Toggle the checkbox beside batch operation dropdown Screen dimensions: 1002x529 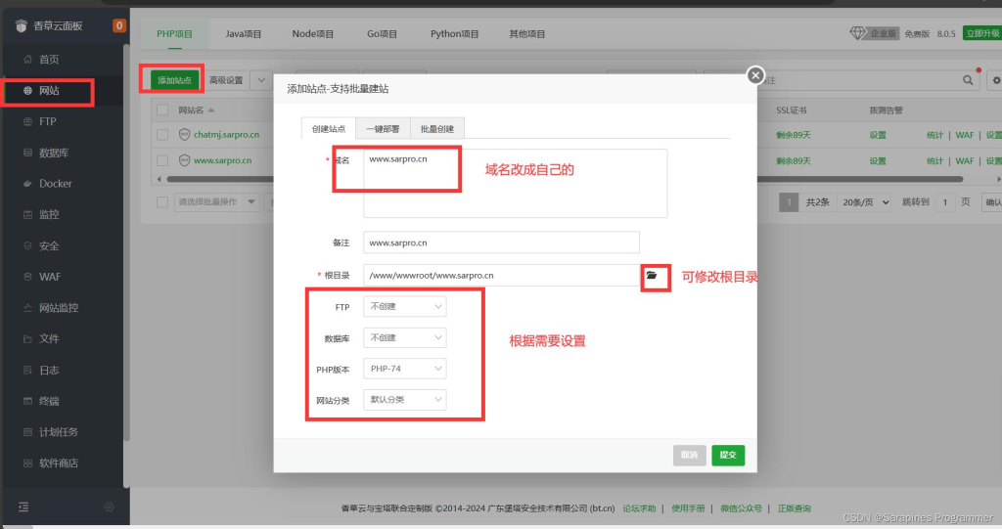pos(162,201)
